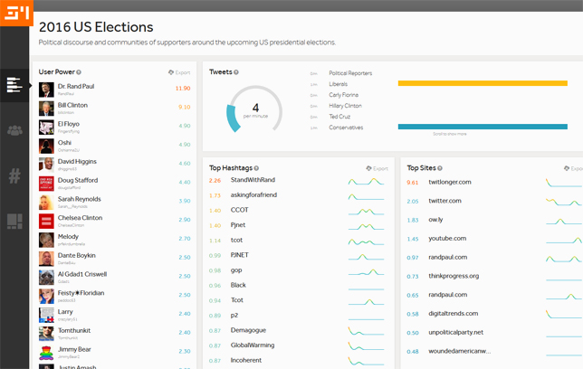The width and height of the screenshot is (583, 369).
Task: Export the Top Sites list
Action: (573, 168)
